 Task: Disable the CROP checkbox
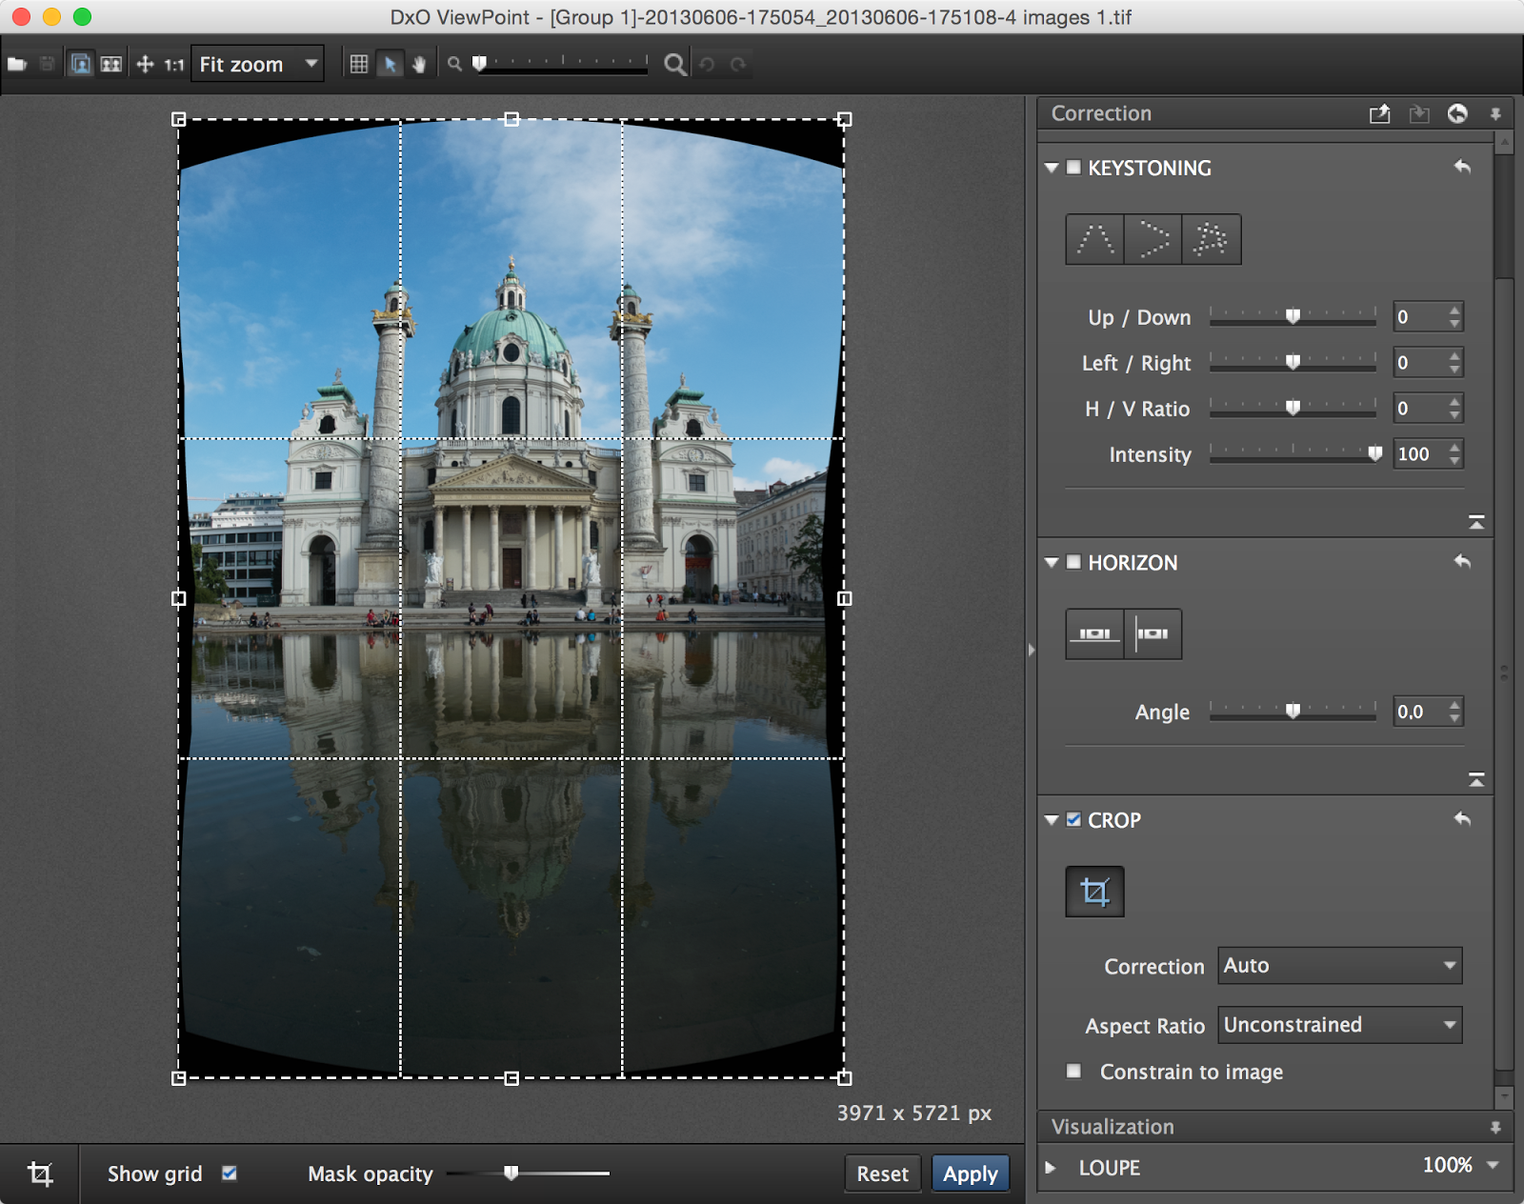tap(1073, 820)
